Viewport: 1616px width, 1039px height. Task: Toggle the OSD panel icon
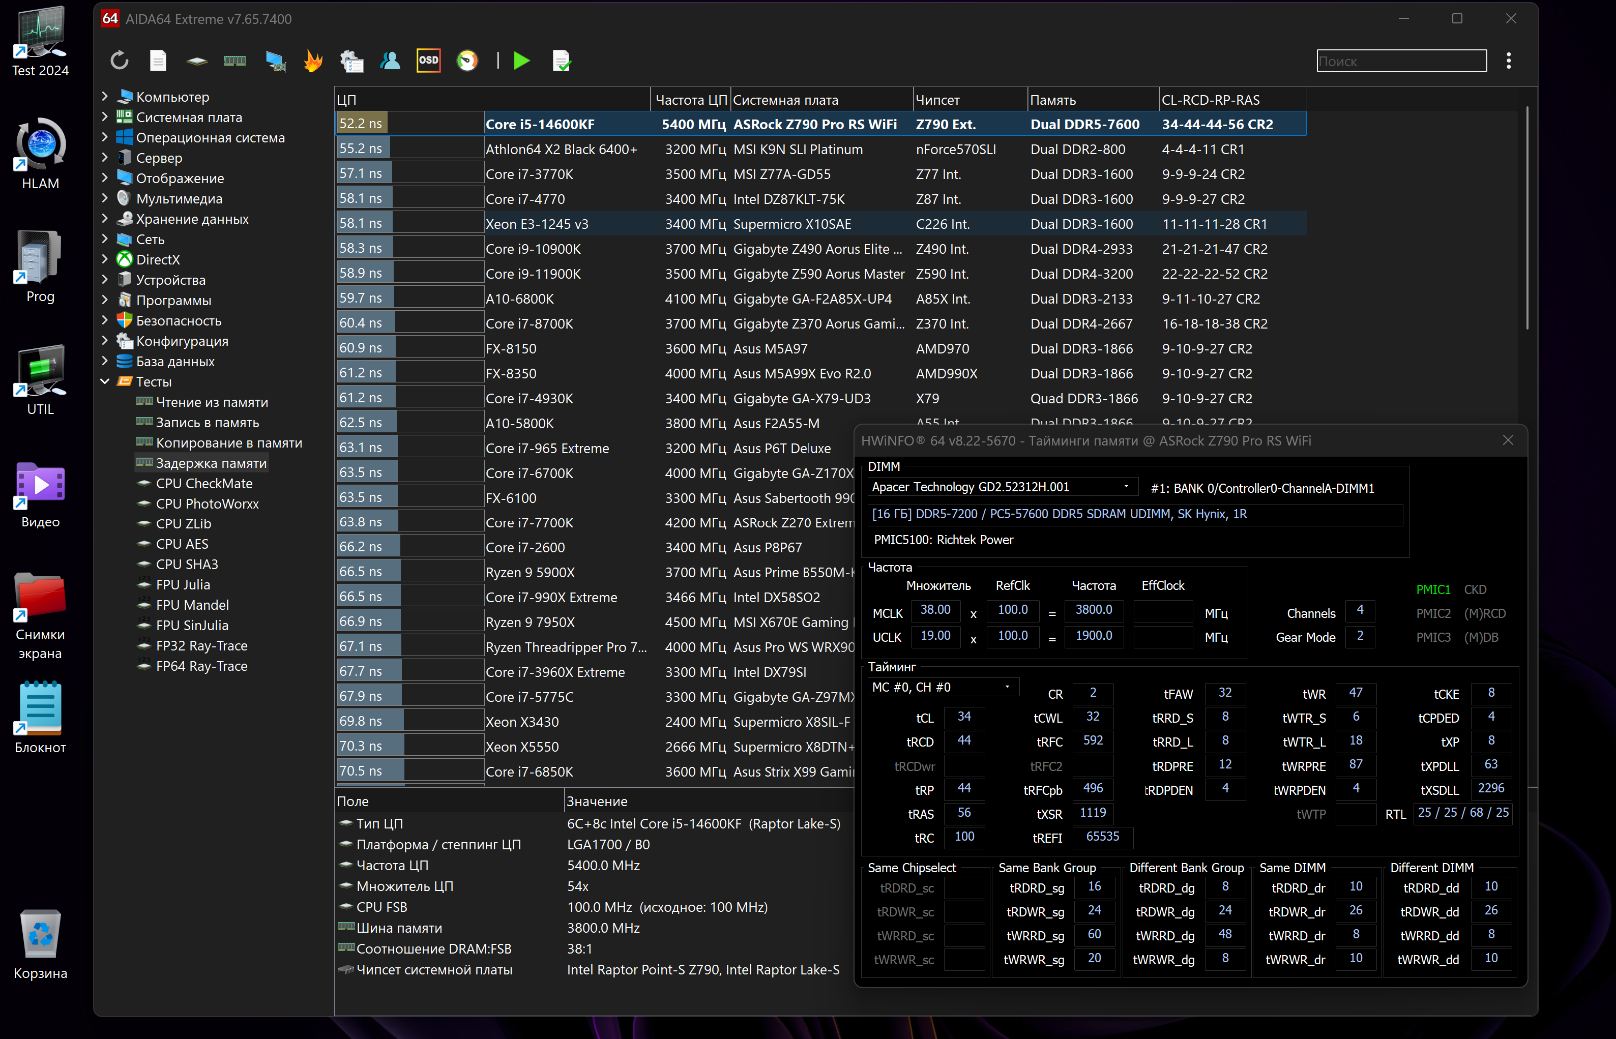(x=428, y=61)
